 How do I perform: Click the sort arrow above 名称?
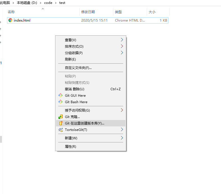click(43, 9)
